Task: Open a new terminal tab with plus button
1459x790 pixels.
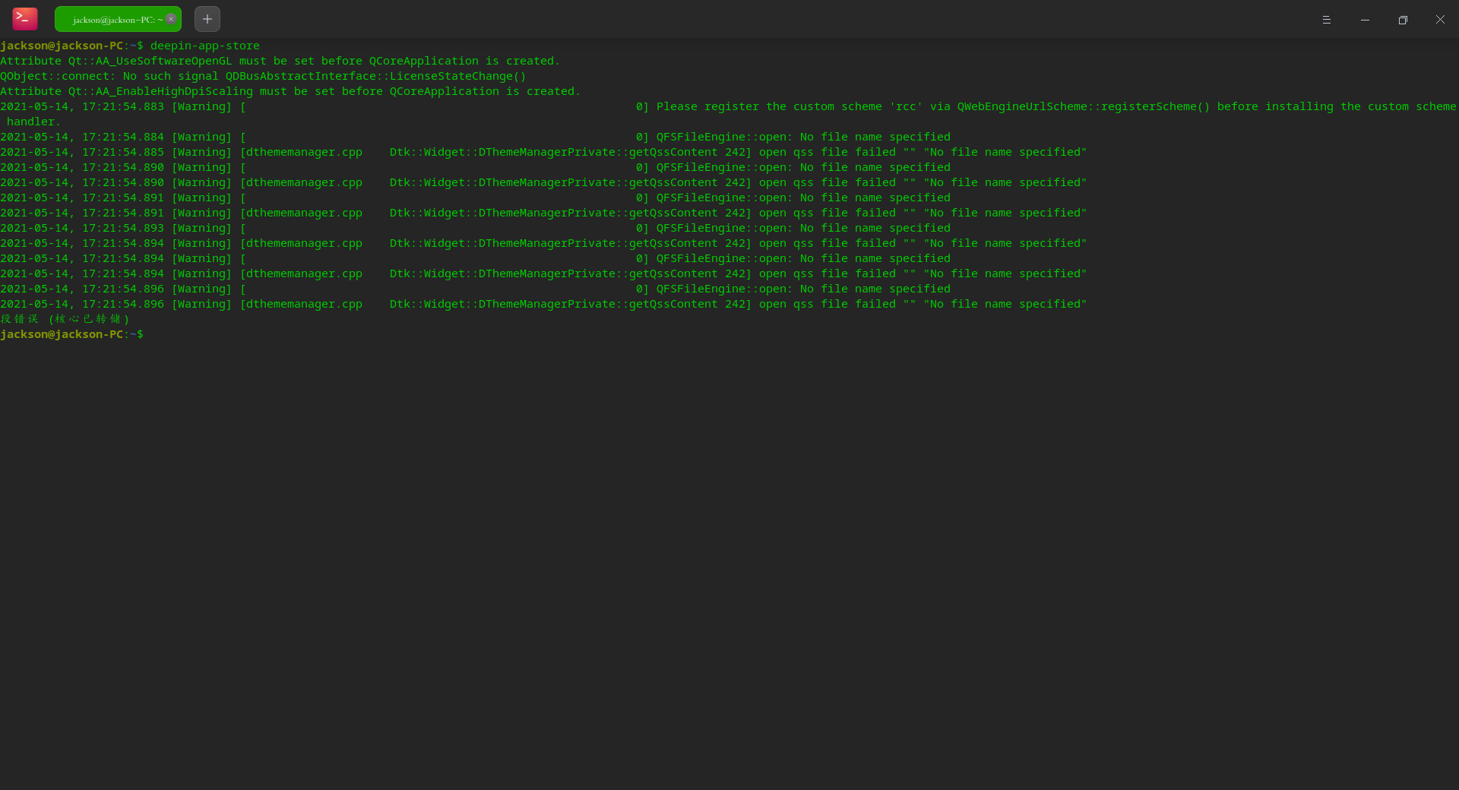Action: tap(207, 19)
